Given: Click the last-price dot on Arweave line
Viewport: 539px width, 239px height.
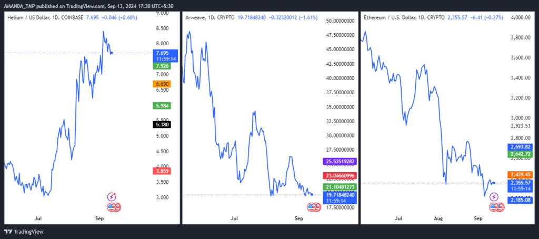Looking at the screenshot, I should tap(312, 195).
